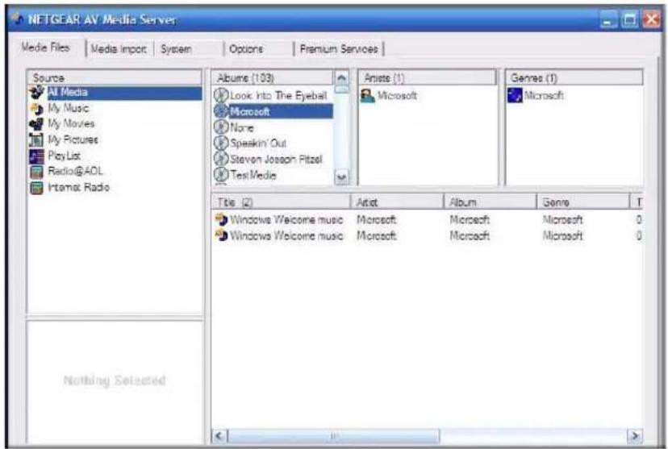Click the My Movies camera icon

[x=36, y=124]
